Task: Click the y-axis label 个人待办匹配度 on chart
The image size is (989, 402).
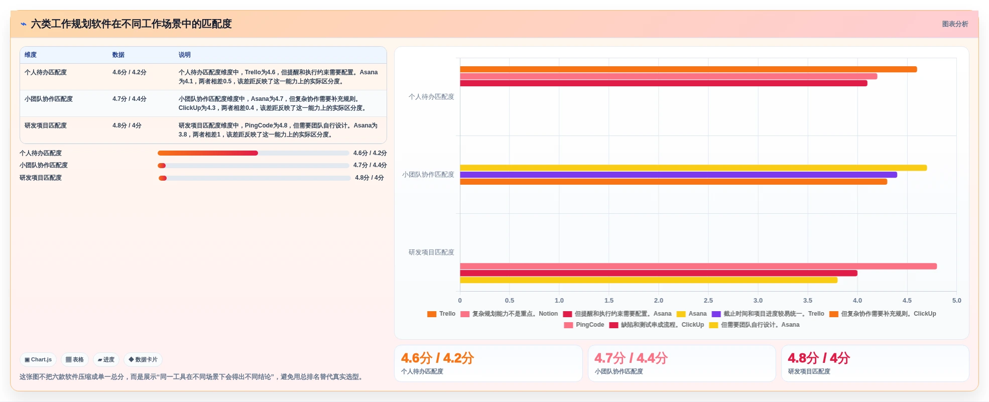Action: [x=431, y=97]
